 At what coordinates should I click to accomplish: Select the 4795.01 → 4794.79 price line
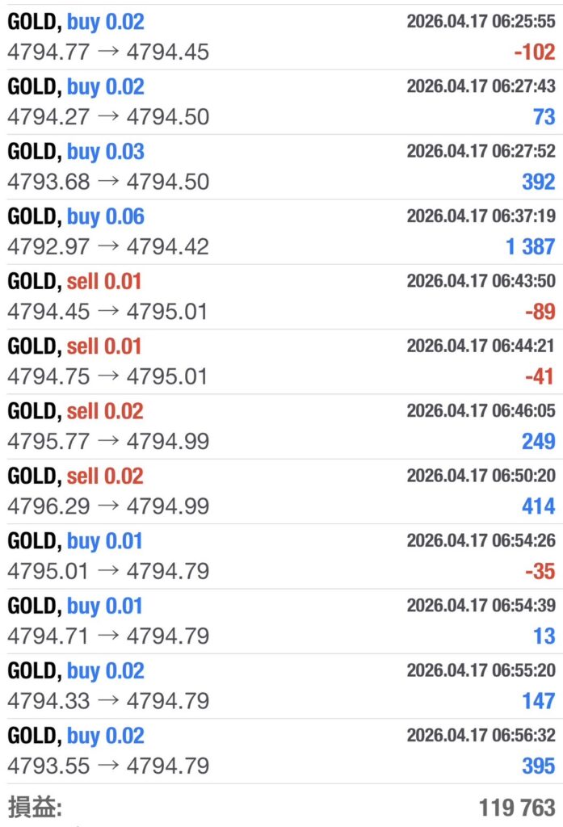[107, 571]
